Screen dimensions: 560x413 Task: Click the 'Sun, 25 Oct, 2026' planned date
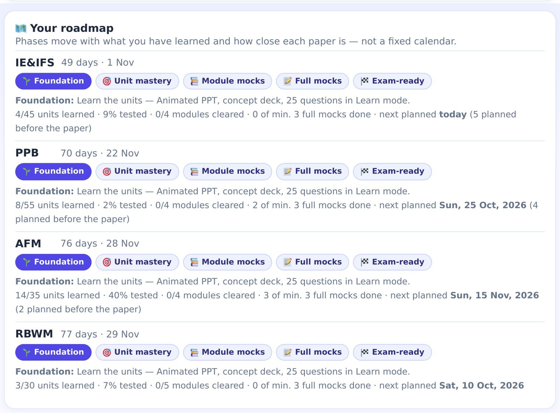(x=483, y=205)
